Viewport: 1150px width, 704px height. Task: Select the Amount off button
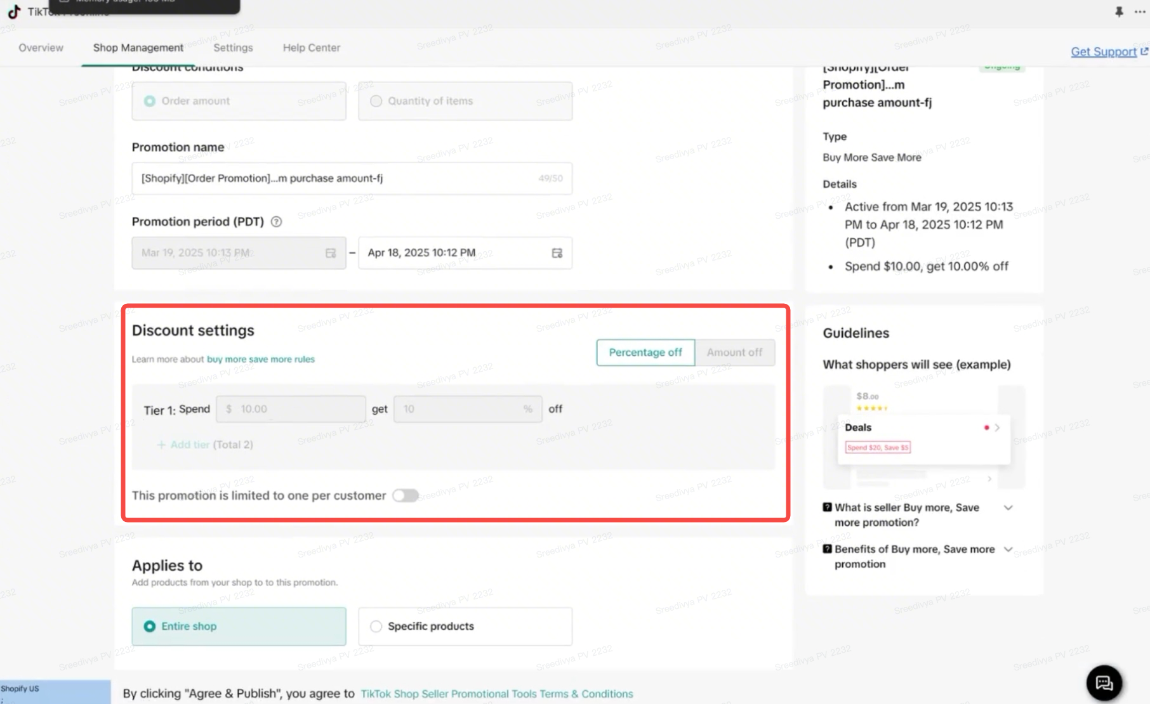[734, 353]
